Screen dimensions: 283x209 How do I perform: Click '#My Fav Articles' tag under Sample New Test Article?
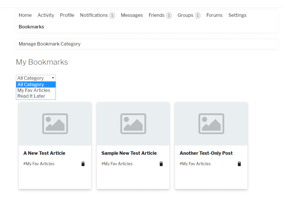click(x=117, y=164)
